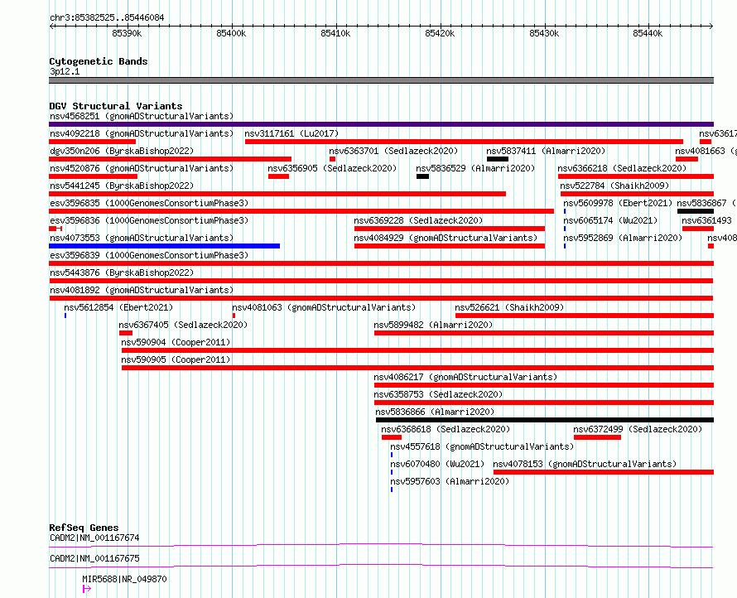Click the black nsv5837411 variant bar
This screenshot has height=598, width=737.
(498, 159)
